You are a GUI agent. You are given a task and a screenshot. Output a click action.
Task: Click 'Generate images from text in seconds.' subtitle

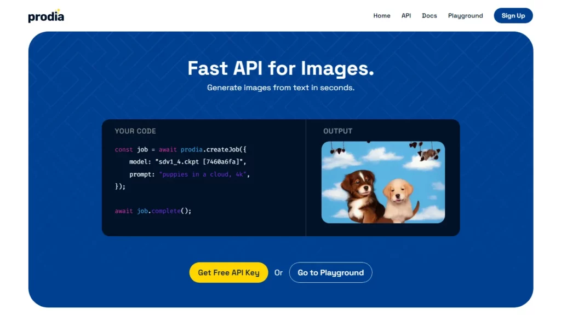point(281,87)
